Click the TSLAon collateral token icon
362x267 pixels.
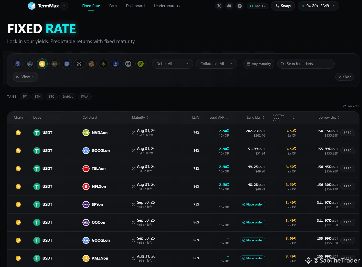(x=86, y=169)
